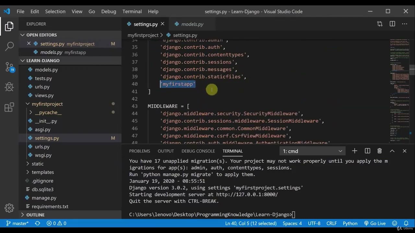The width and height of the screenshot is (415, 233).
Task: Open the View menu
Action: (x=77, y=11)
